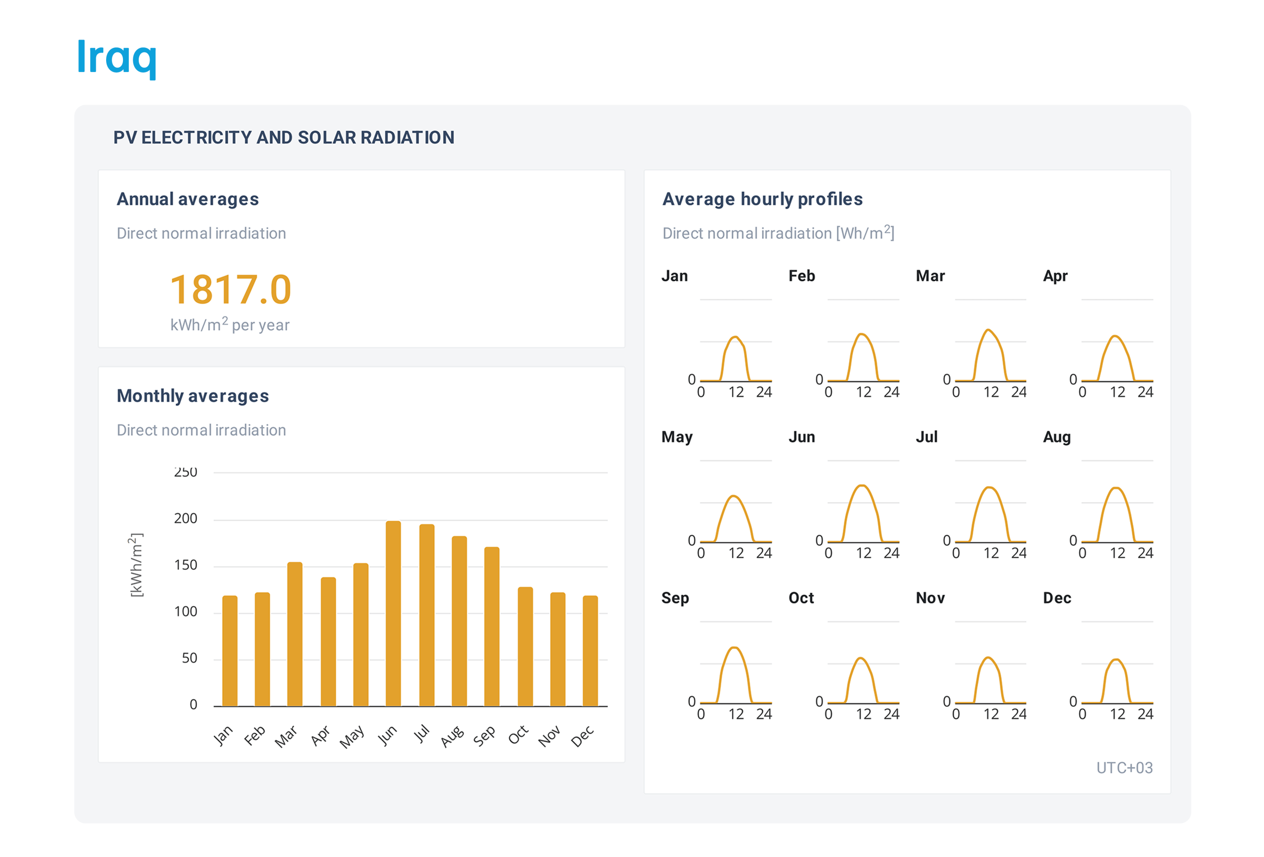Click the PV Electricity and Solar Radiation title
The image size is (1264, 857).
point(283,138)
